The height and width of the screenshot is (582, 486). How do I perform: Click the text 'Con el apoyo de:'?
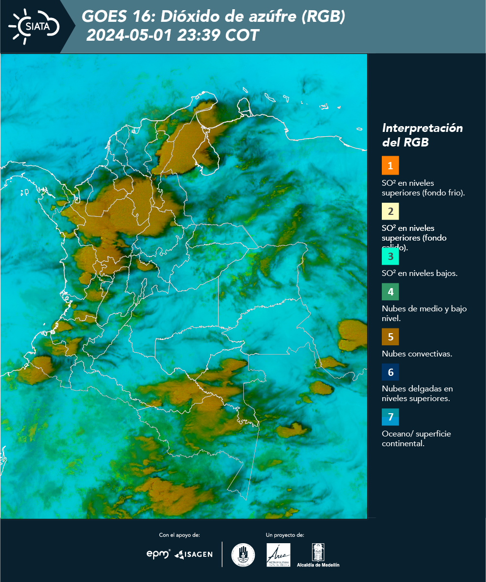[179, 535]
